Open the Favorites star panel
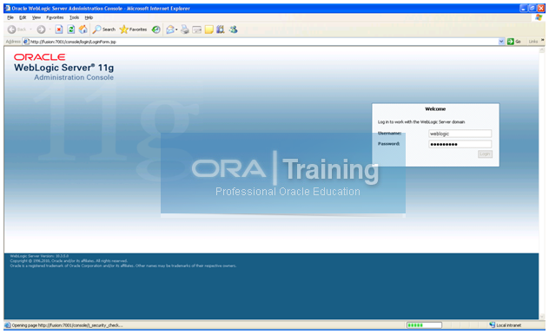 (x=133, y=29)
